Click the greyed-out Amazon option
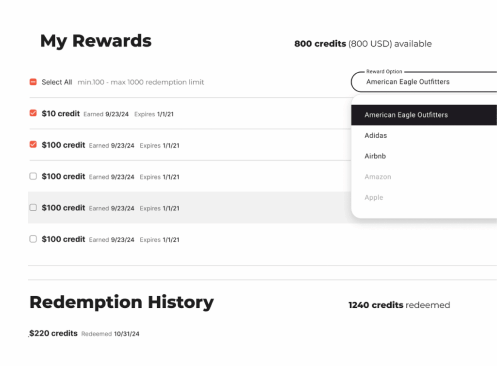Image resolution: width=497 pixels, height=366 pixels. [378, 176]
